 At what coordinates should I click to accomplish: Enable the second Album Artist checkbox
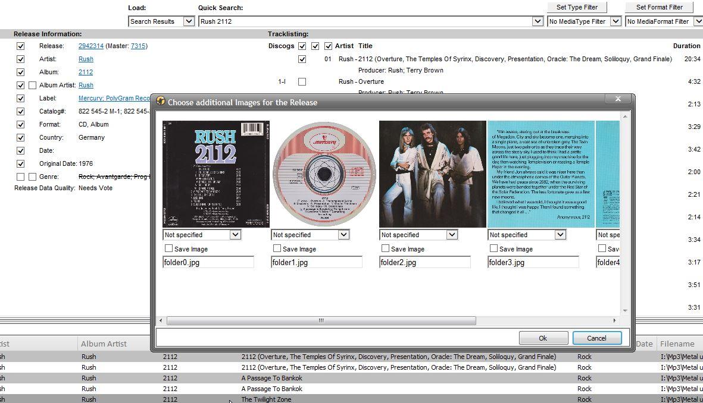point(32,85)
